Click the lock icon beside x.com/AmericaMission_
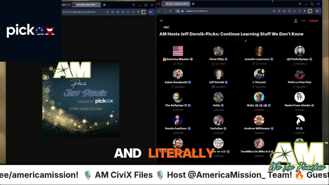This screenshot has height=185, width=329. [x=182, y=11]
